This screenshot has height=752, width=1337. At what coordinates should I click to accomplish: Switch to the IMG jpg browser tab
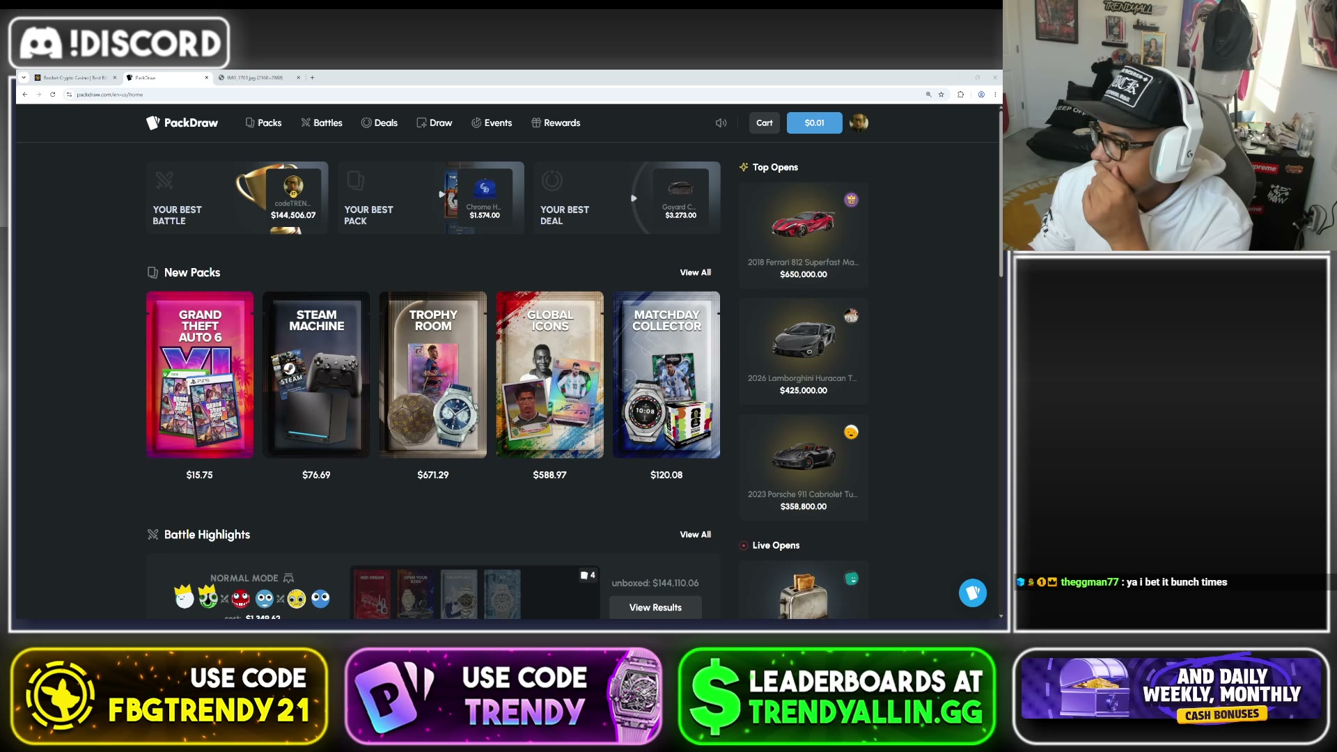click(255, 77)
